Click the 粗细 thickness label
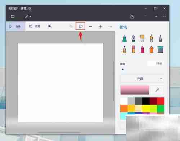Image resolution: width=180 pixels, height=141 pixels. coord(122,64)
